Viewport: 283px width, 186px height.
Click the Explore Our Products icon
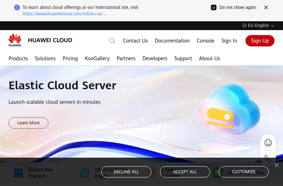[x=19, y=173]
